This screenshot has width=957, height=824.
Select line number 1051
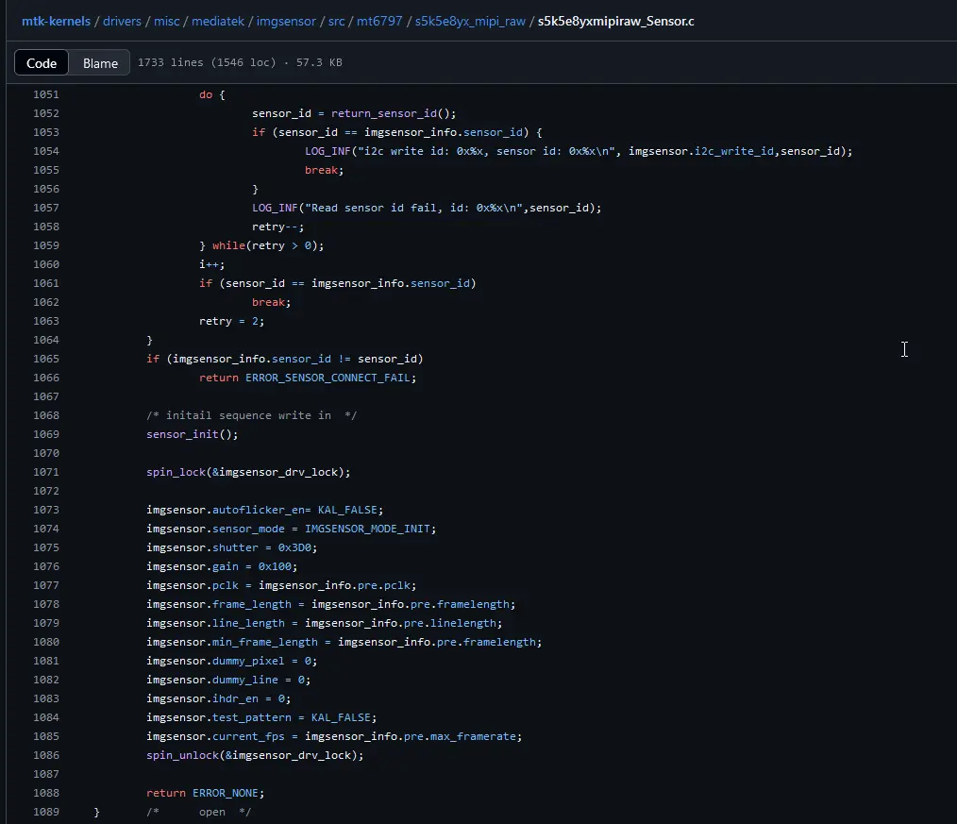click(46, 94)
